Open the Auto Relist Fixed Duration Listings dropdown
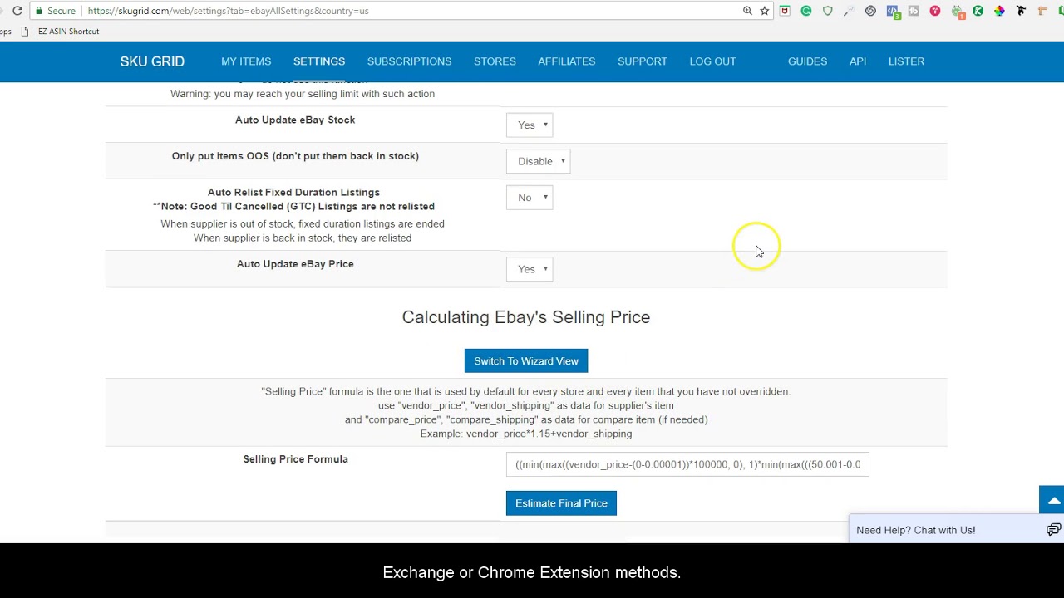This screenshot has height=598, width=1064. click(530, 198)
